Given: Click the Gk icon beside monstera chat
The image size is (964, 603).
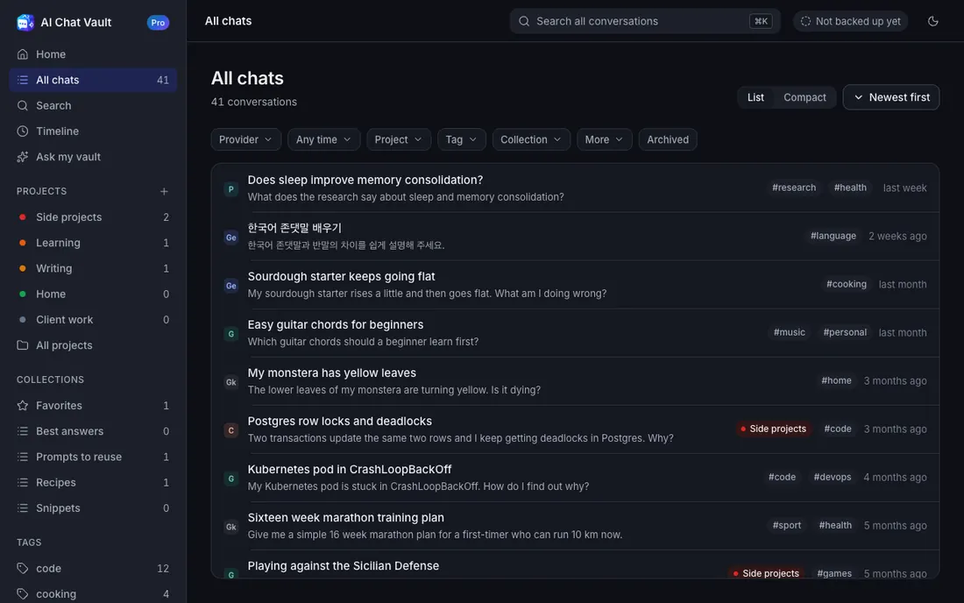Looking at the screenshot, I should tap(231, 382).
